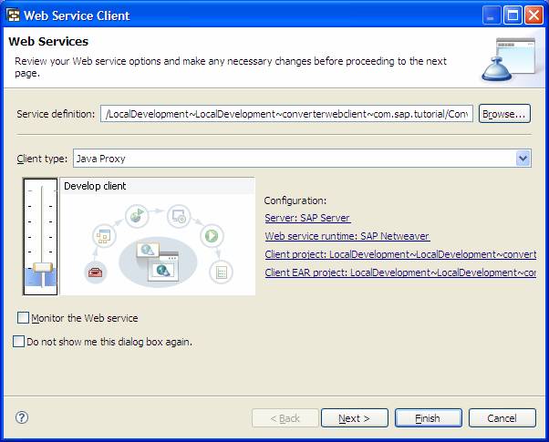Click the Start stage green play icon
Viewport: 549px width, 442px height.
pyautogui.click(x=212, y=236)
